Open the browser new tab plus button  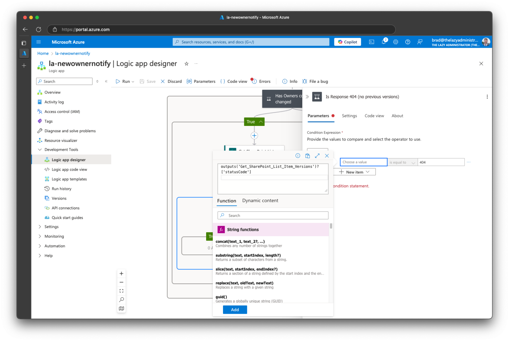click(24, 66)
